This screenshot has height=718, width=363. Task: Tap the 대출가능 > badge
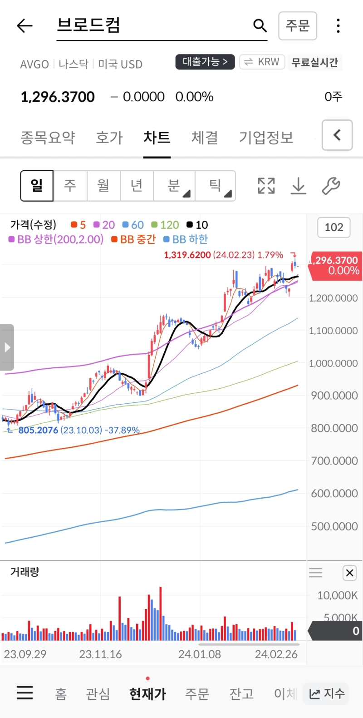(205, 62)
